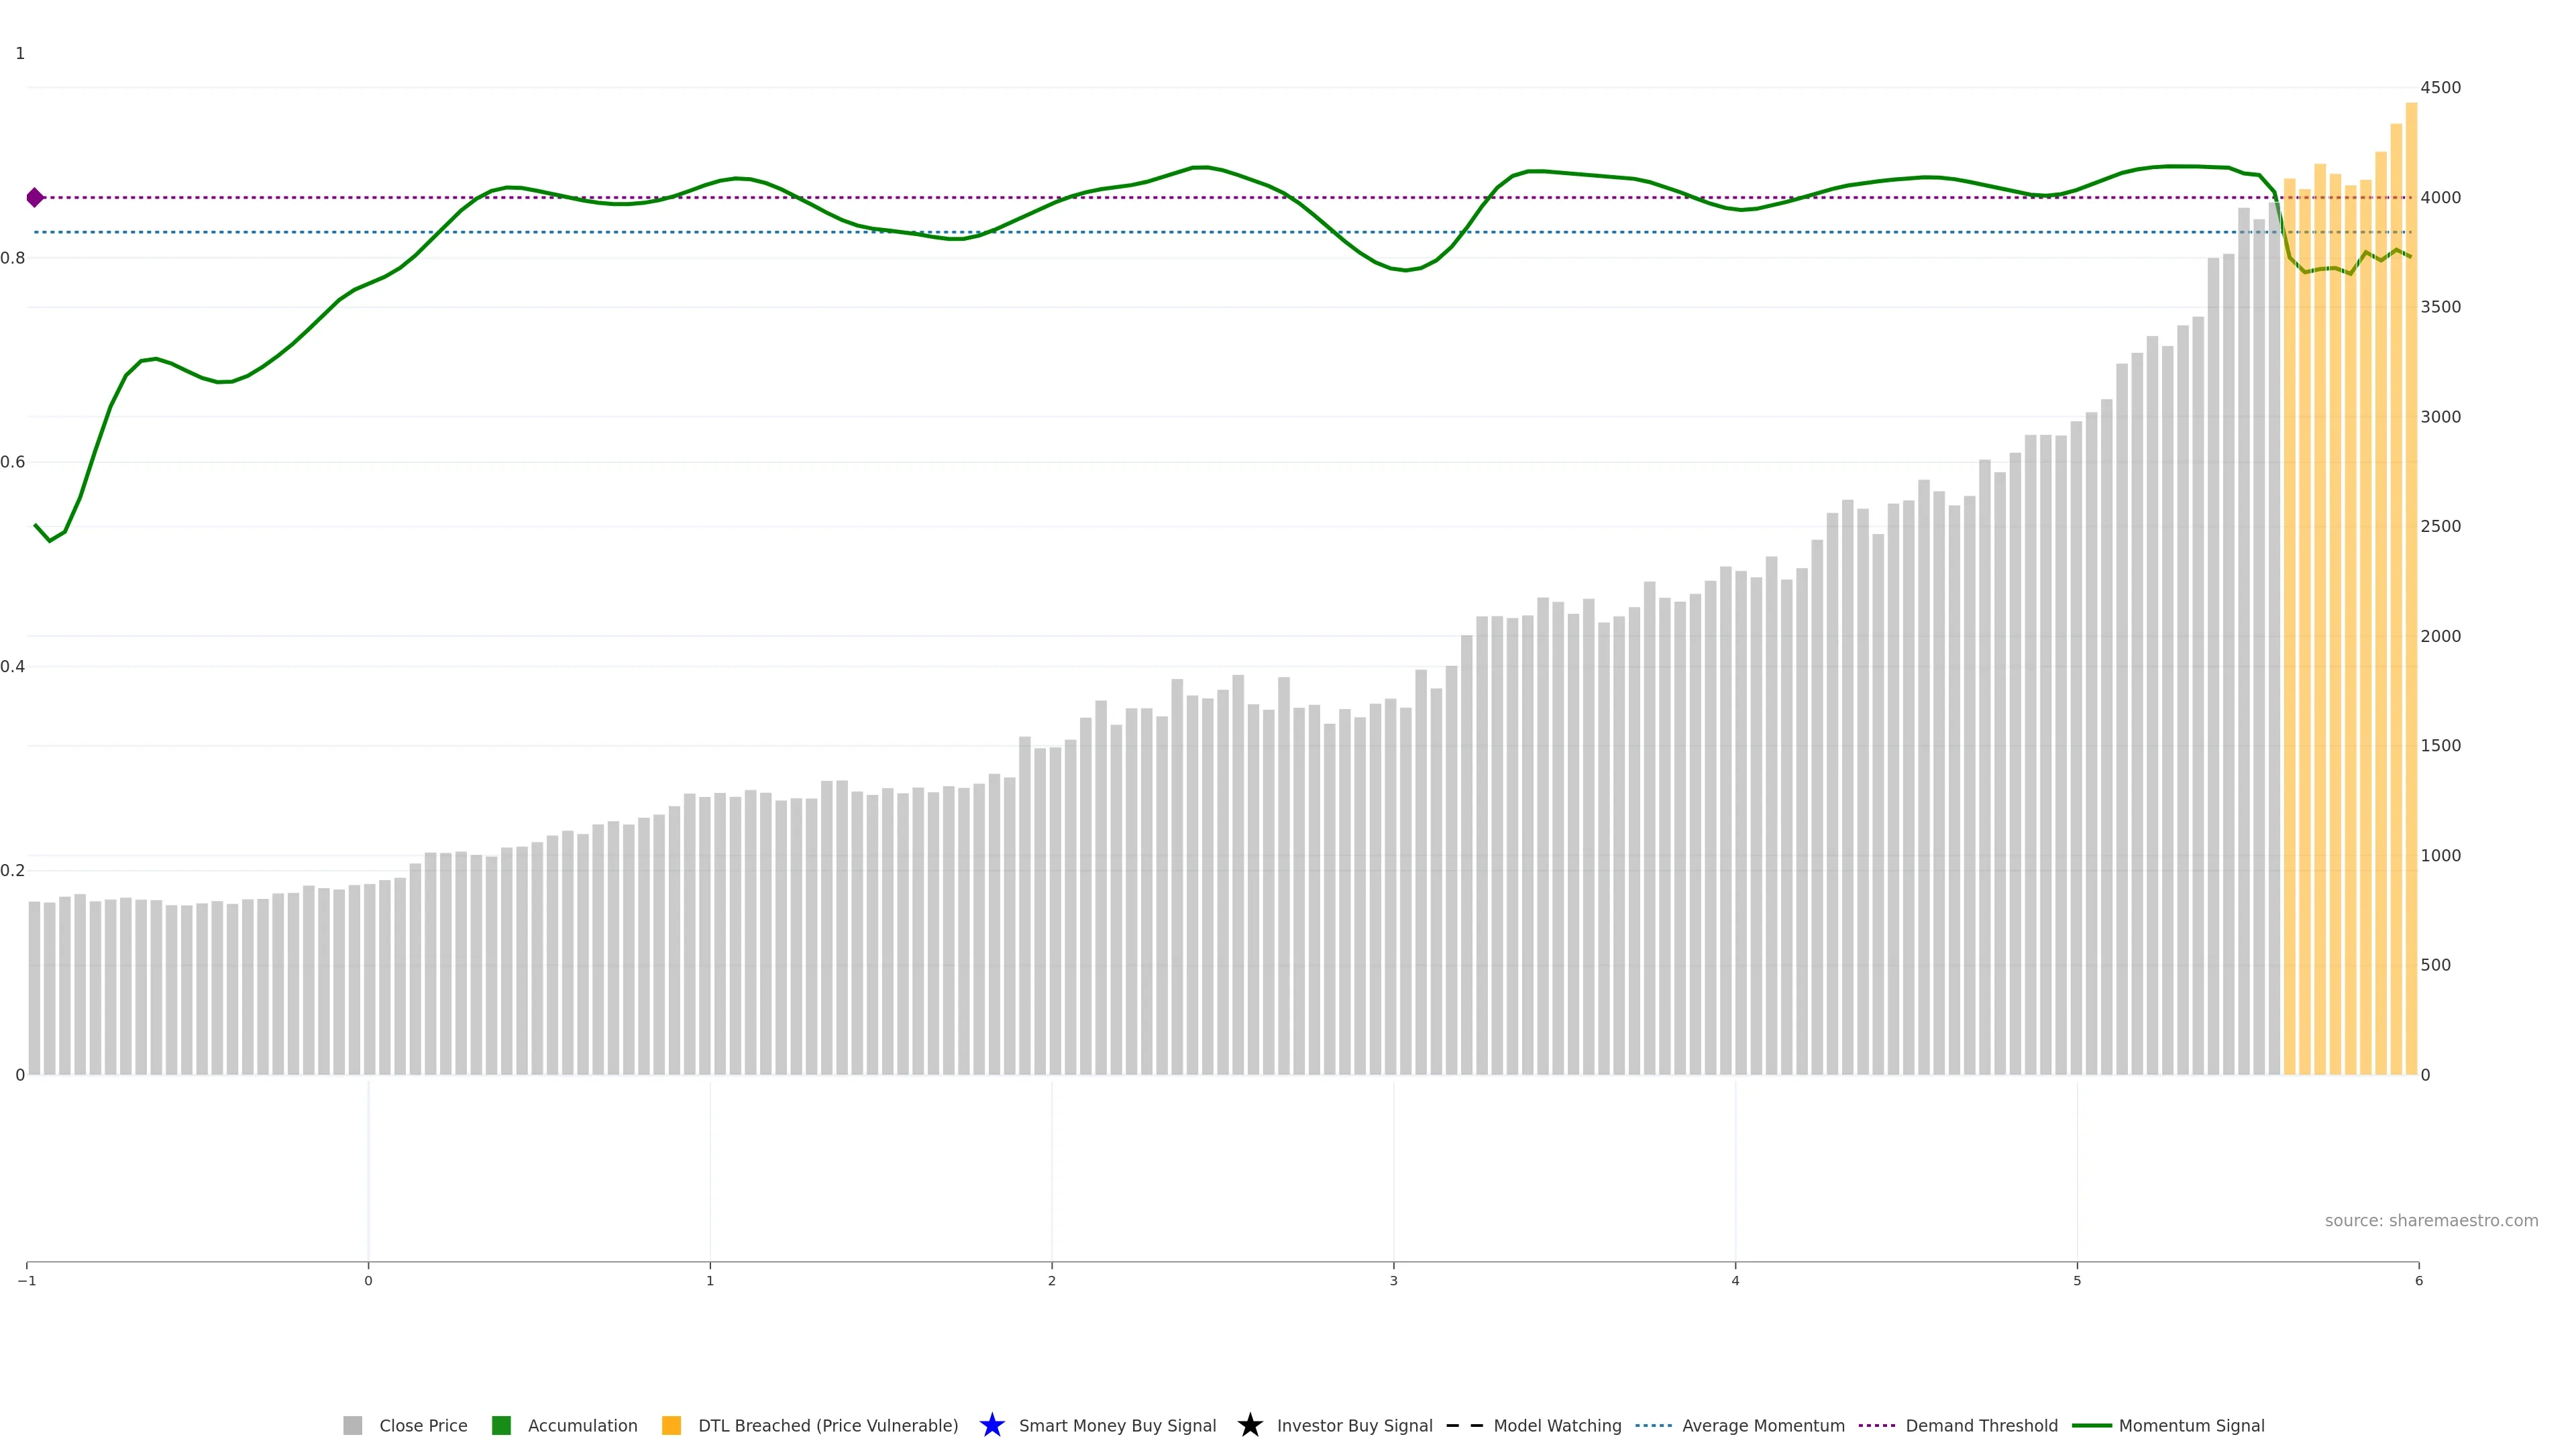Click the Average Momentum dotted line icon

(x=1653, y=1425)
